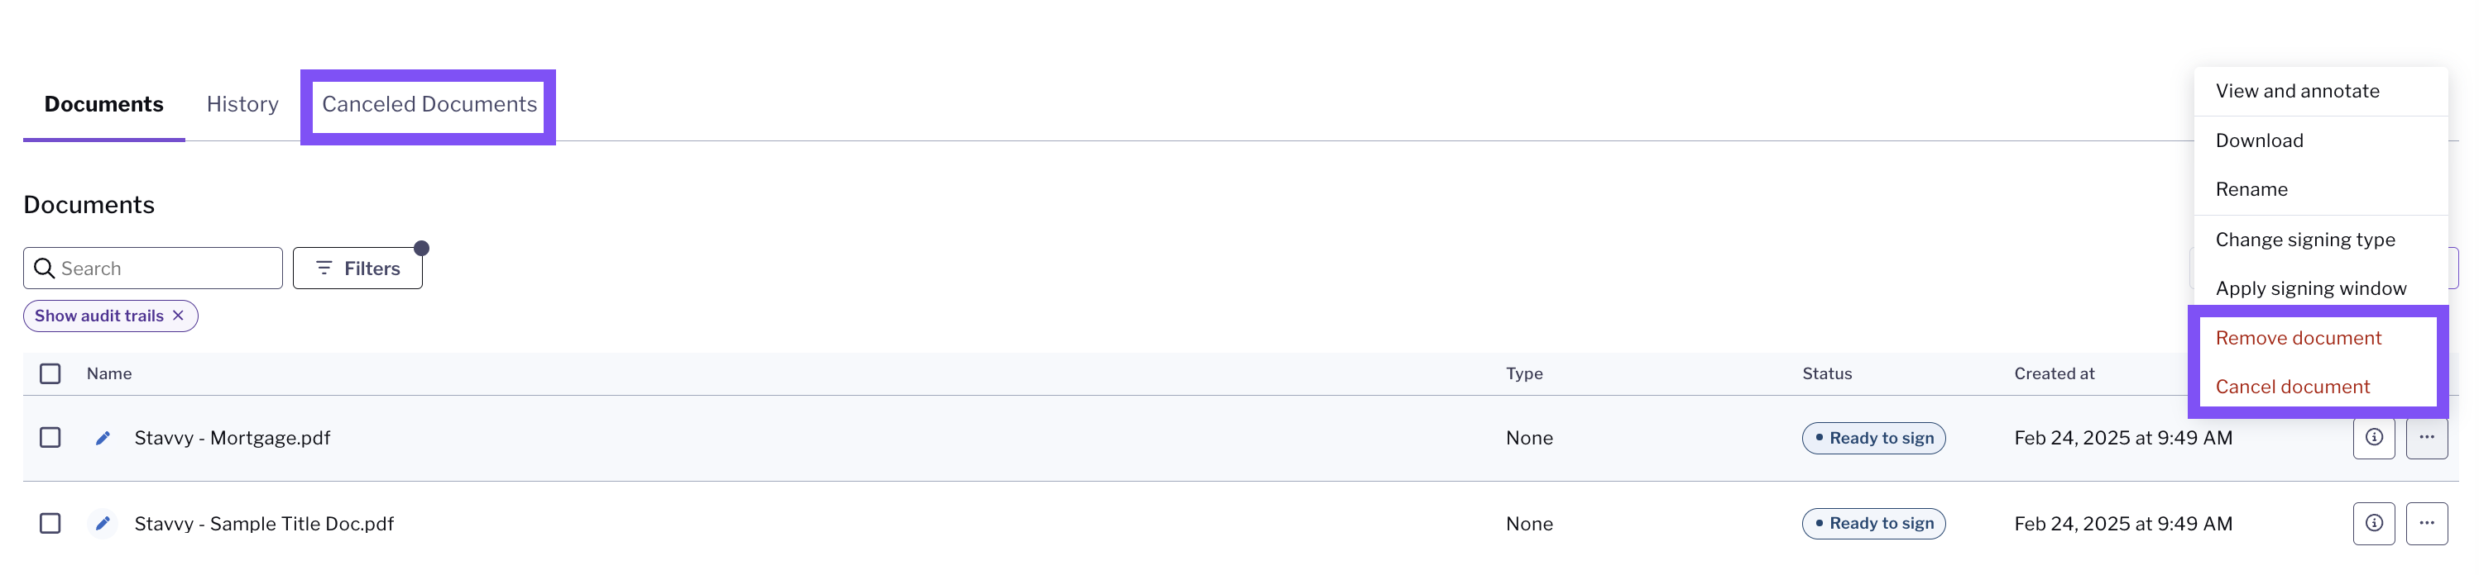2479x575 pixels.
Task: Open three-dot menu for Sample Title Doc.pdf
Action: click(x=2427, y=523)
